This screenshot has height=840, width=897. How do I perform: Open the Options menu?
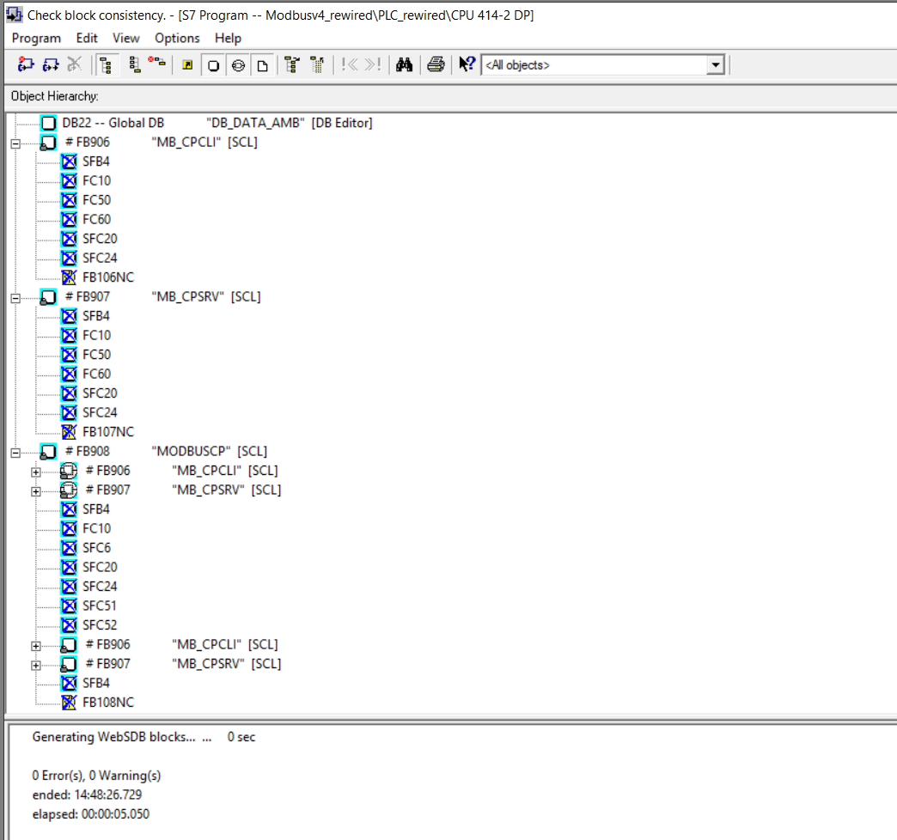click(177, 38)
